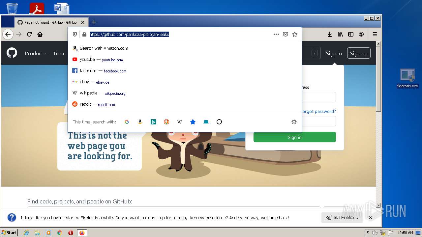Open the Firefox hamburger menu
The width and height of the screenshot is (422, 237).
pos(375,34)
